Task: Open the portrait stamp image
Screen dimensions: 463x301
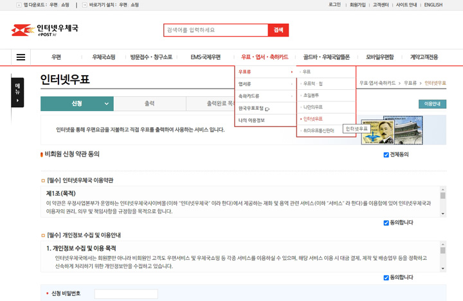Action: [x=377, y=132]
